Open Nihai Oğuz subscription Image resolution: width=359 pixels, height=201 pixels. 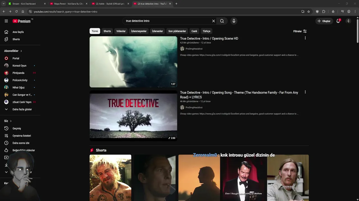(19, 87)
